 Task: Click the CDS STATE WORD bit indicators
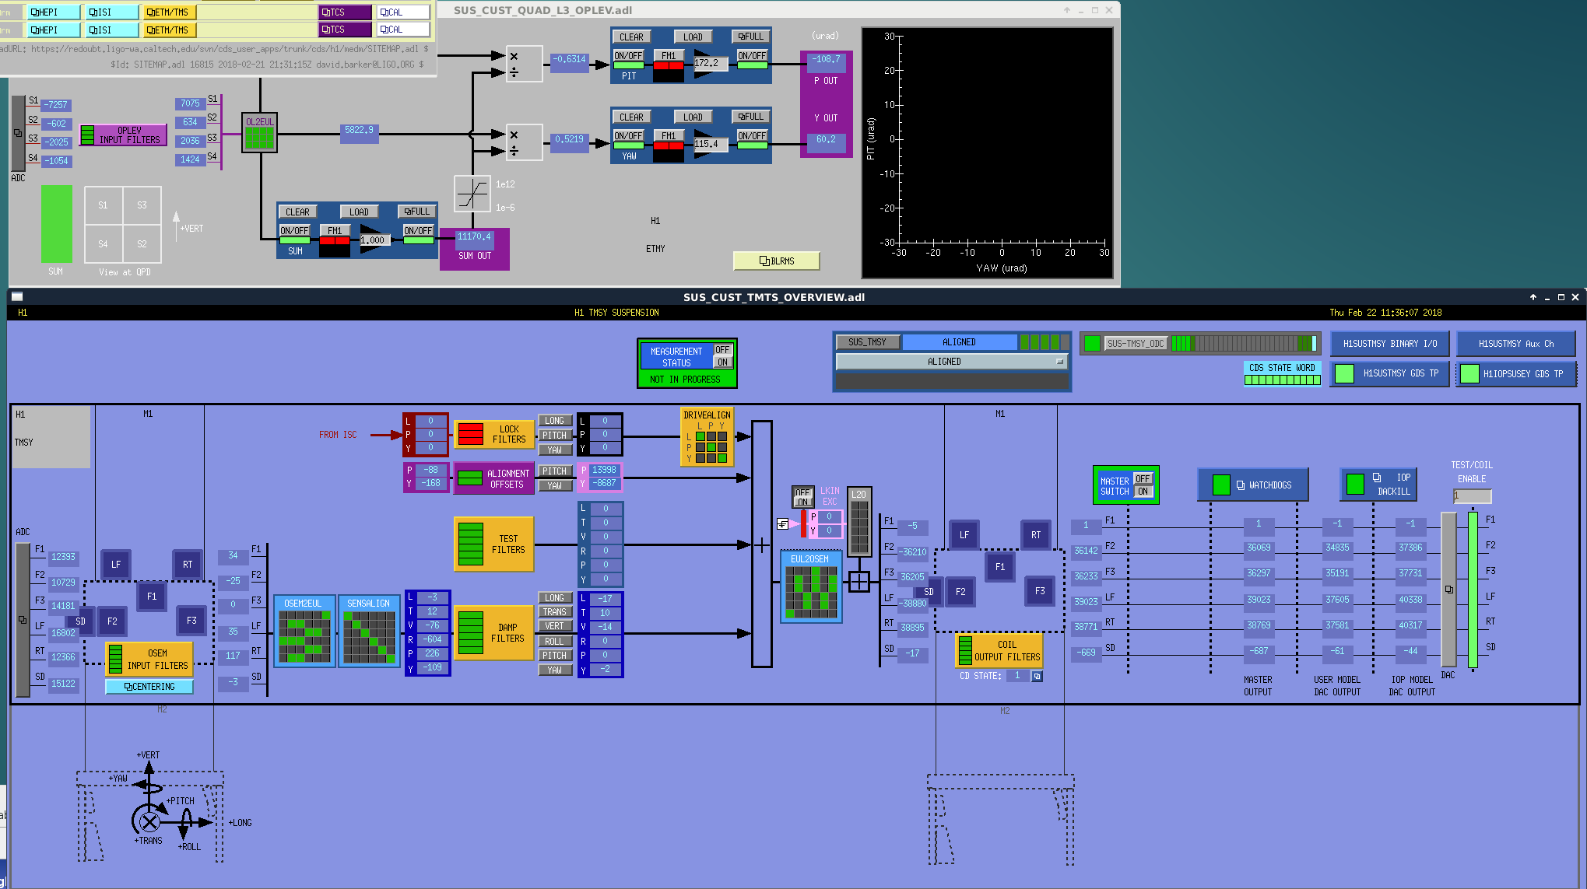[x=1282, y=380]
